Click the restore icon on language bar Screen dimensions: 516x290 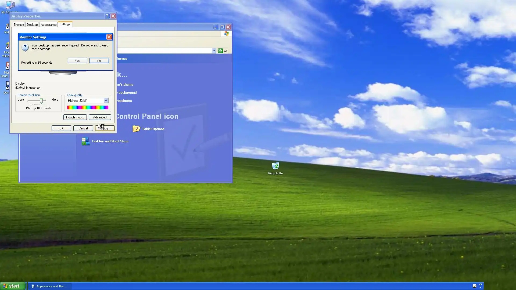point(481,284)
